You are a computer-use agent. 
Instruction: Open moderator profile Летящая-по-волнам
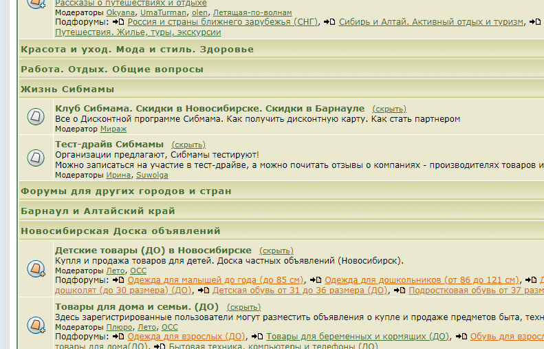tap(252, 12)
